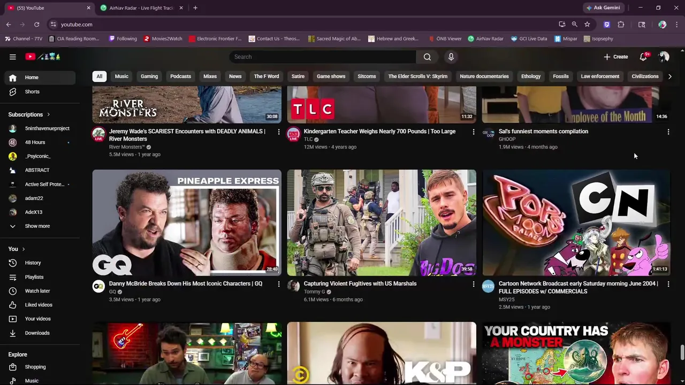Select the Podcasts filter chip
The image size is (685, 385).
click(x=180, y=76)
